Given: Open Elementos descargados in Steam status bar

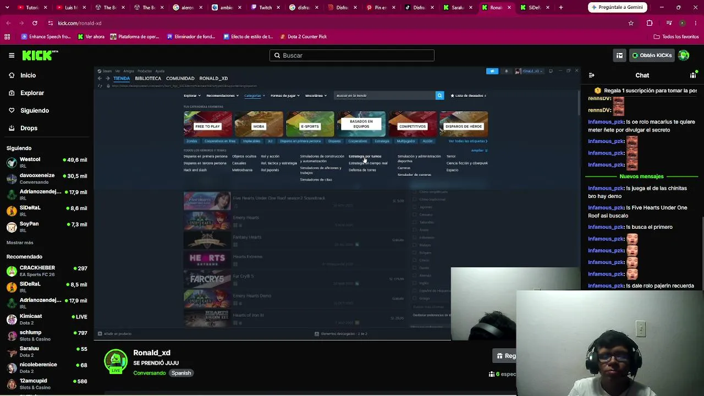Looking at the screenshot, I should point(341,334).
